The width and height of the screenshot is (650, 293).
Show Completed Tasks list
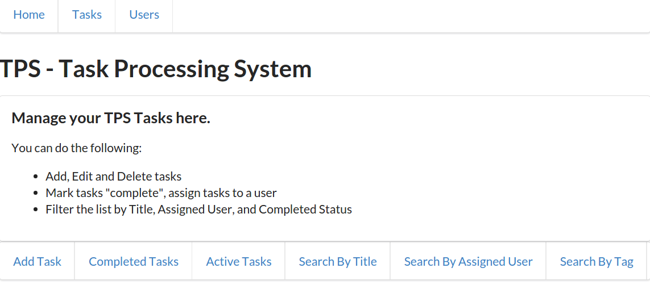(x=134, y=262)
